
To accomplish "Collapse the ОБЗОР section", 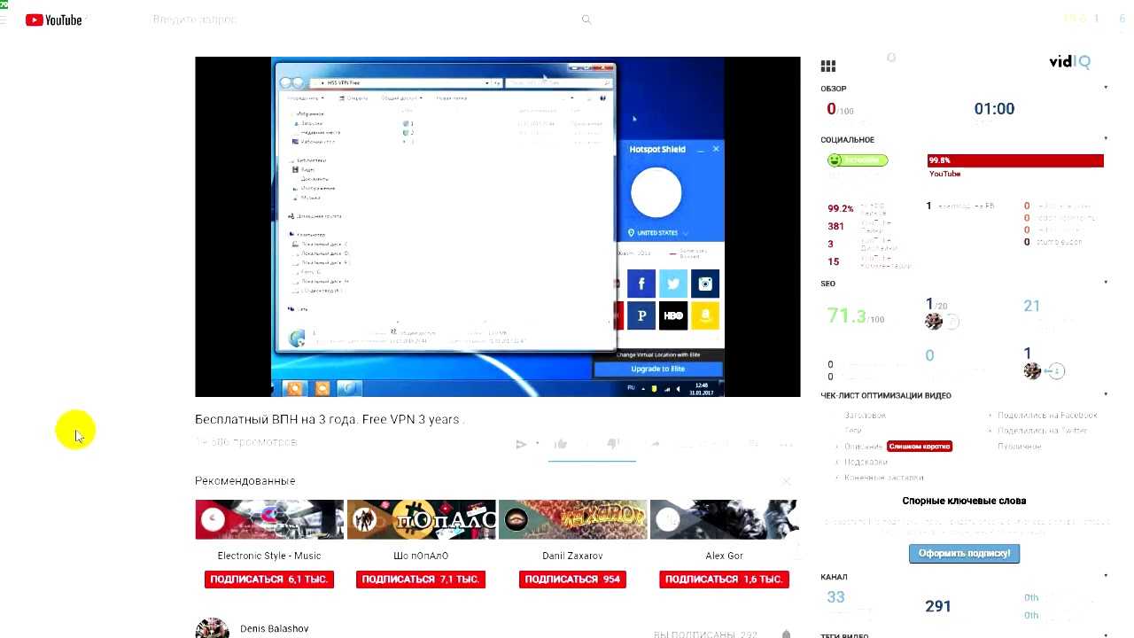I will (x=1106, y=88).
